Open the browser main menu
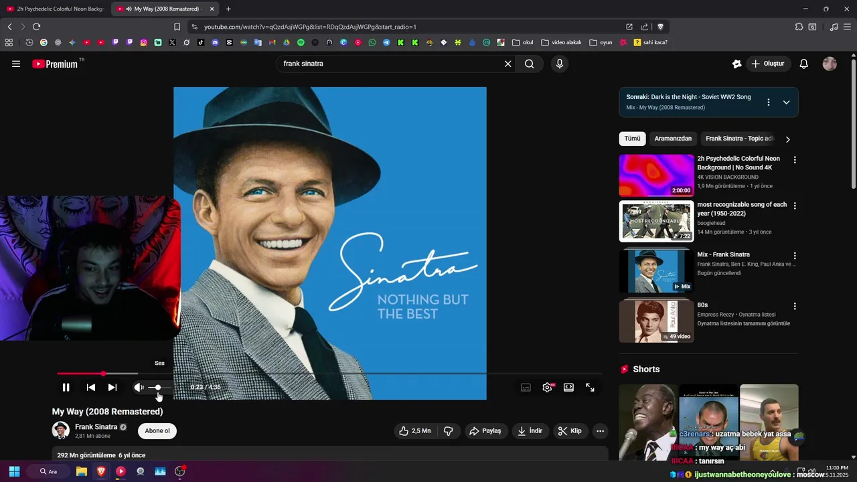 [848, 27]
